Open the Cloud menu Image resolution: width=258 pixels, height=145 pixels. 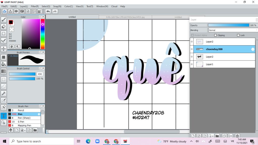coord(114,6)
